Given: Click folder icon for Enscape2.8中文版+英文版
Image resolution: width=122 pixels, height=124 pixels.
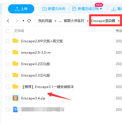Looking at the screenshot, I should [15, 41].
